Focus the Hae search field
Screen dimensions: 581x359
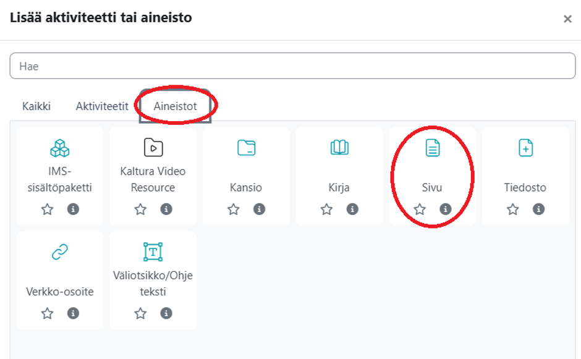pyautogui.click(x=293, y=66)
